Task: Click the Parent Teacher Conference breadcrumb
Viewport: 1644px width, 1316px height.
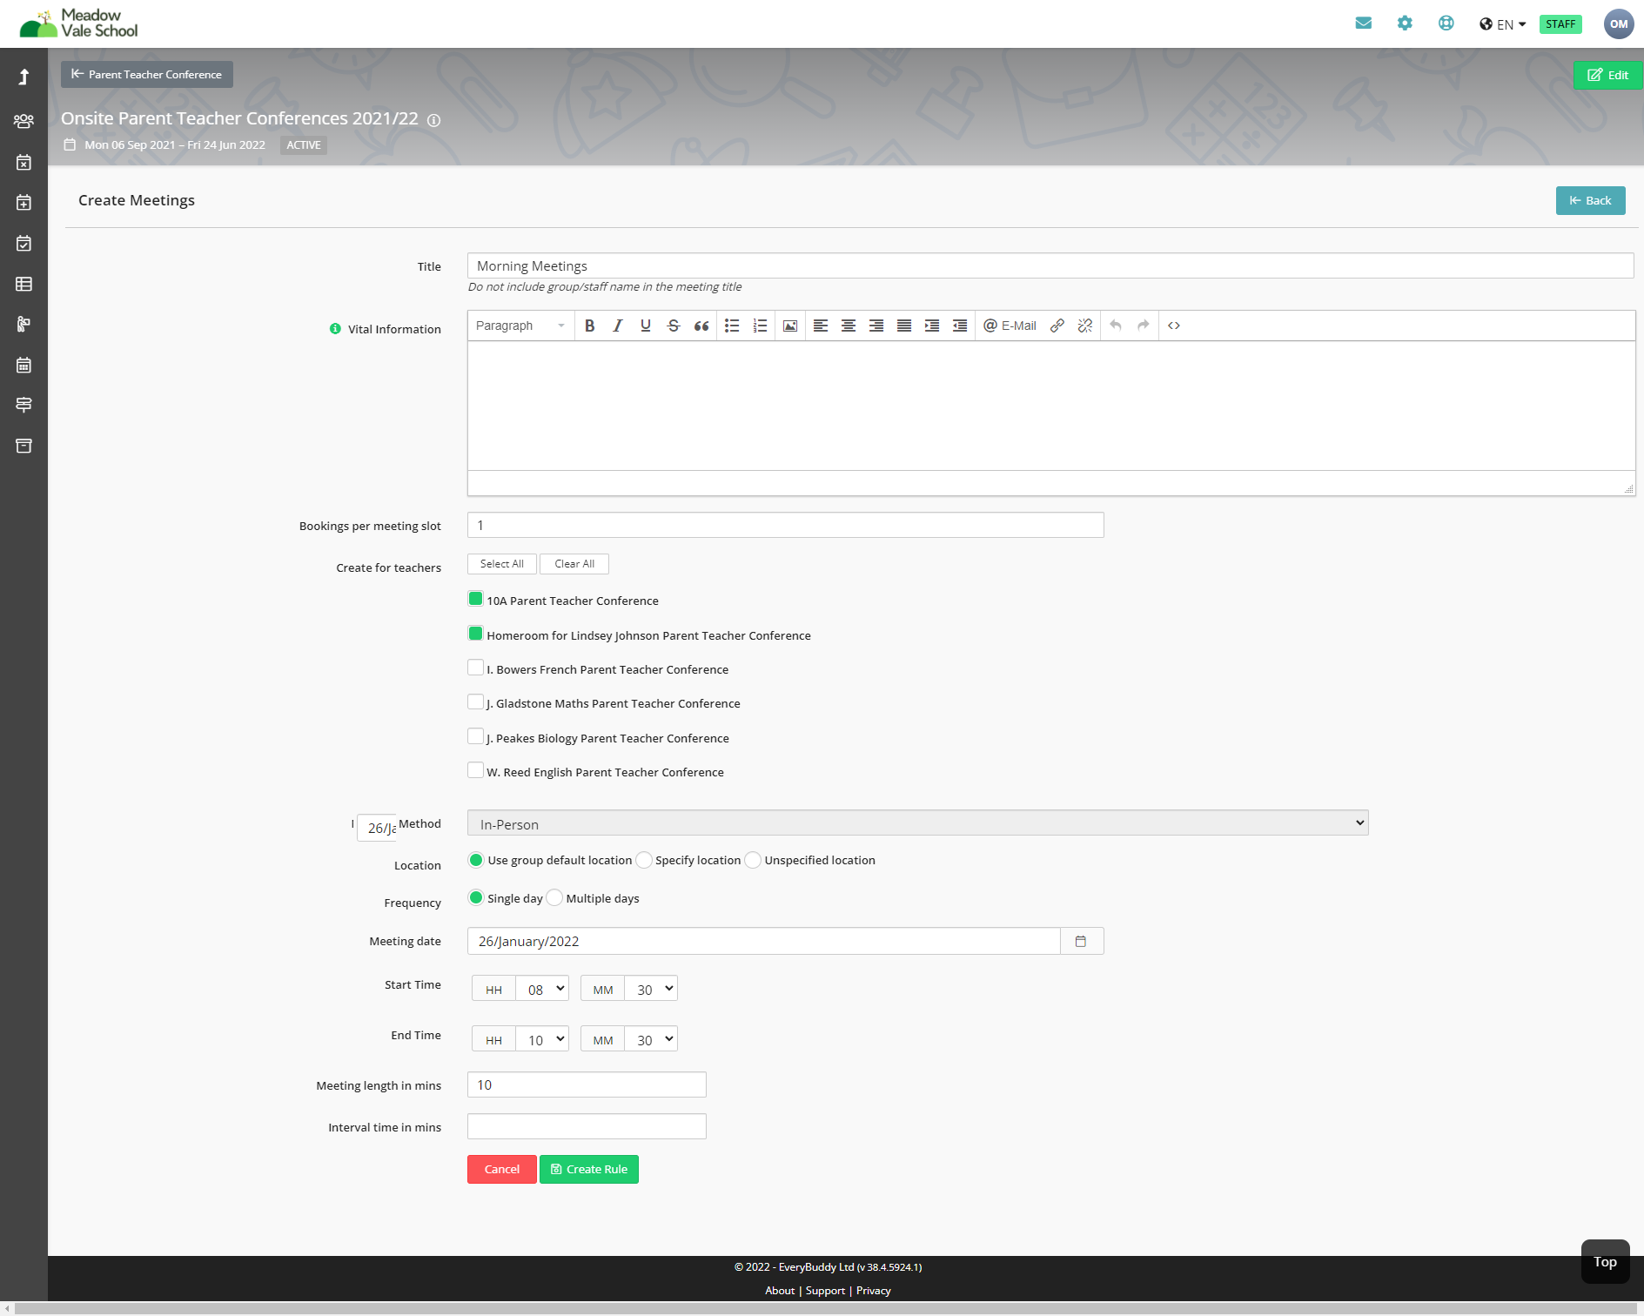Action: pyautogui.click(x=147, y=74)
